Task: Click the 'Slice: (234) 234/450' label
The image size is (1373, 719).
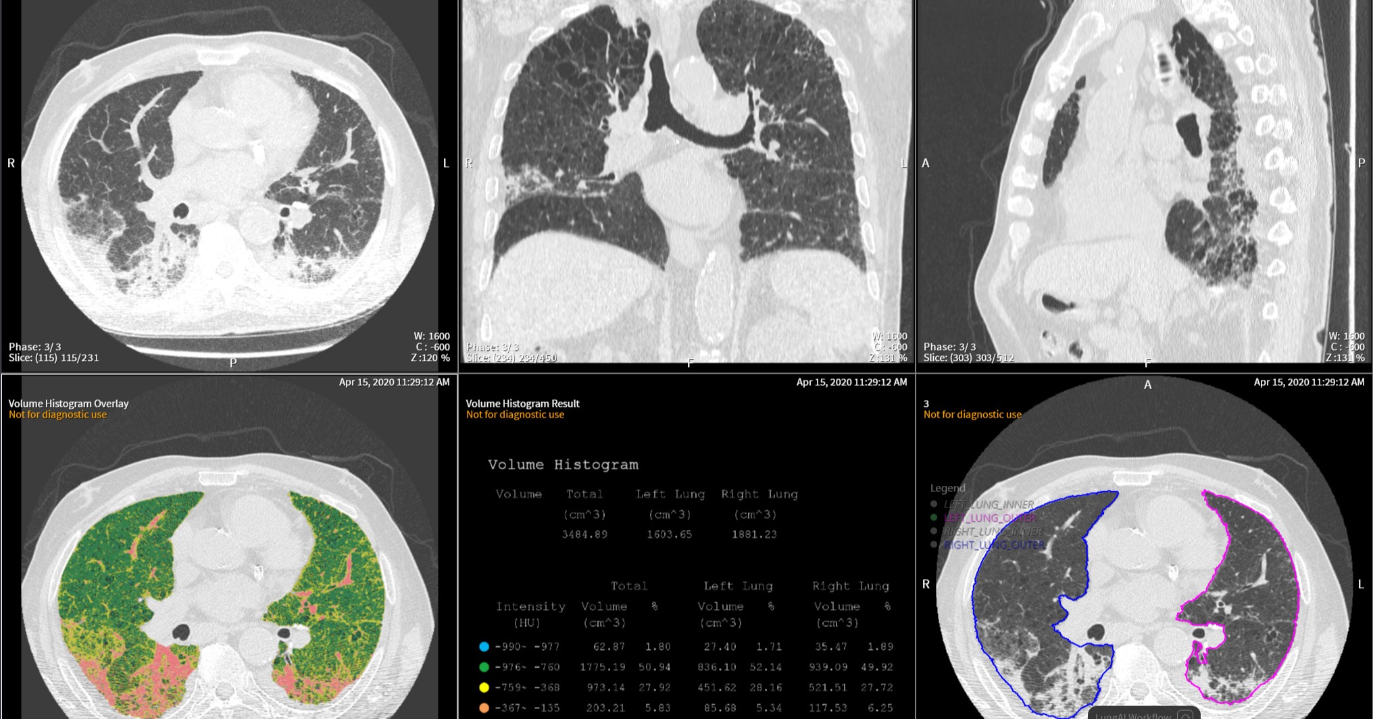Action: [x=511, y=357]
